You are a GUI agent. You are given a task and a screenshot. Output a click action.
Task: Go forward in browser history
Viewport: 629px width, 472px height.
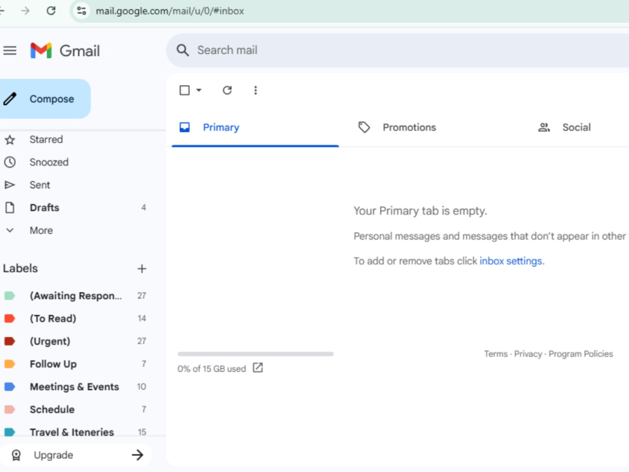25,11
